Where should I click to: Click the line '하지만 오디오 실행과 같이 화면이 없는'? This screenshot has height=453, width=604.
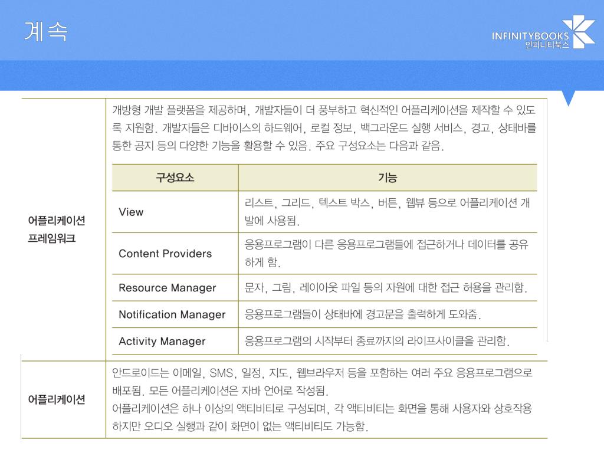coord(240,426)
